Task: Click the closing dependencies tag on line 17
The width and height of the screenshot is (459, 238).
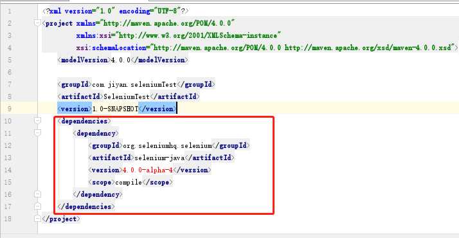Action: (86, 206)
